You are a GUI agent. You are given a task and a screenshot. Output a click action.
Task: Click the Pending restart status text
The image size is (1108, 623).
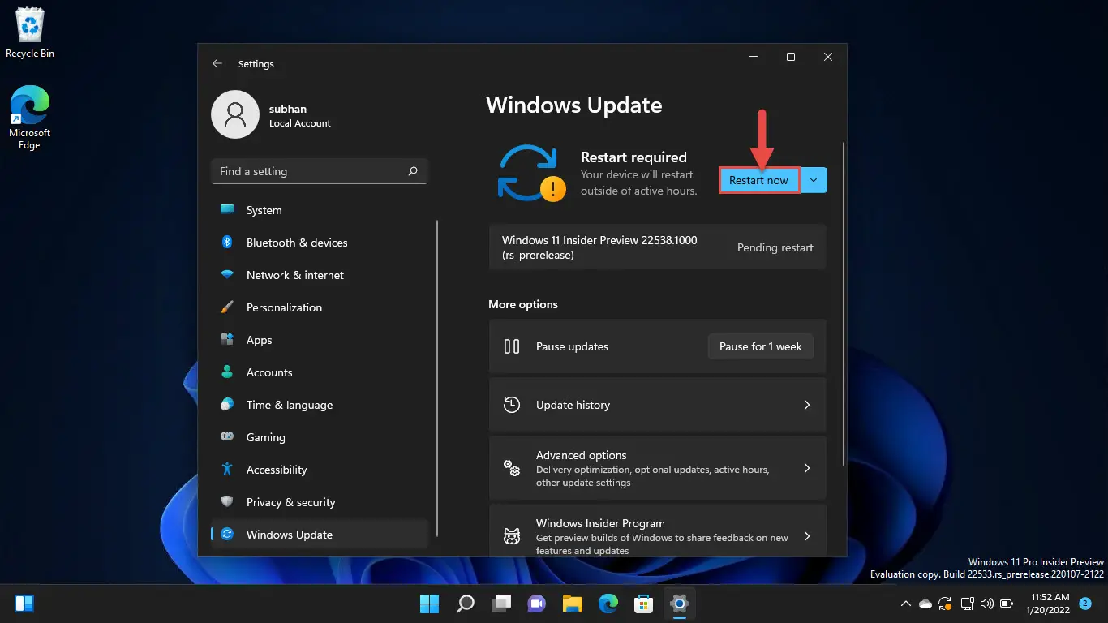(x=775, y=247)
